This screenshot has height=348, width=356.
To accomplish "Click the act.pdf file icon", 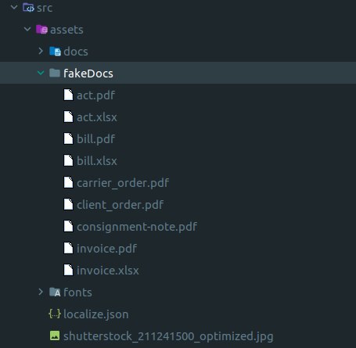I will point(68,95).
